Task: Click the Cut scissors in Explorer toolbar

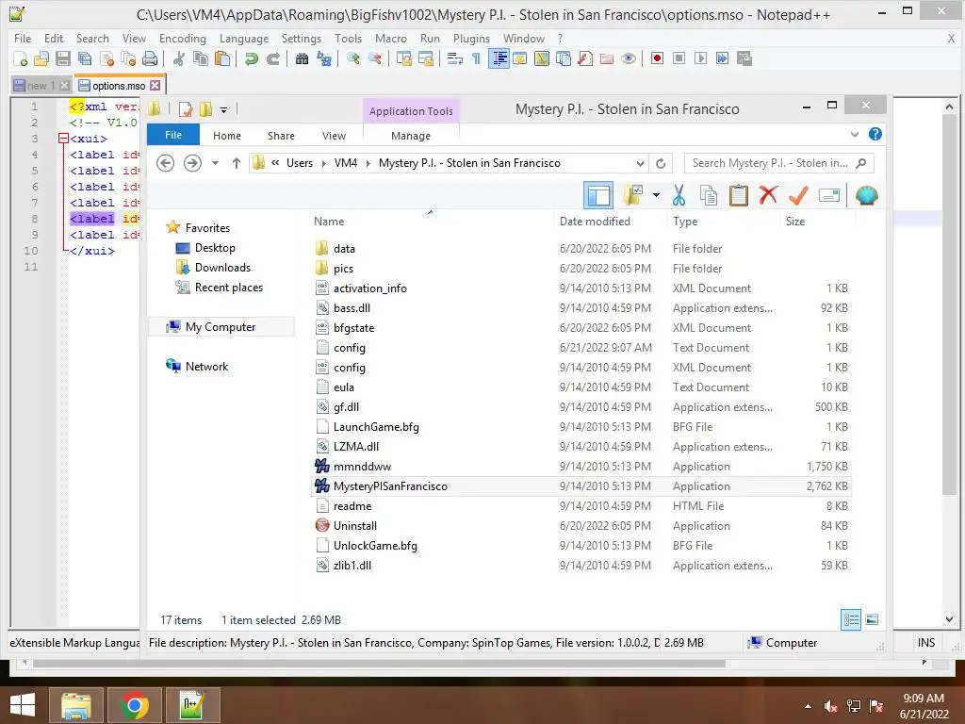Action: coord(679,195)
